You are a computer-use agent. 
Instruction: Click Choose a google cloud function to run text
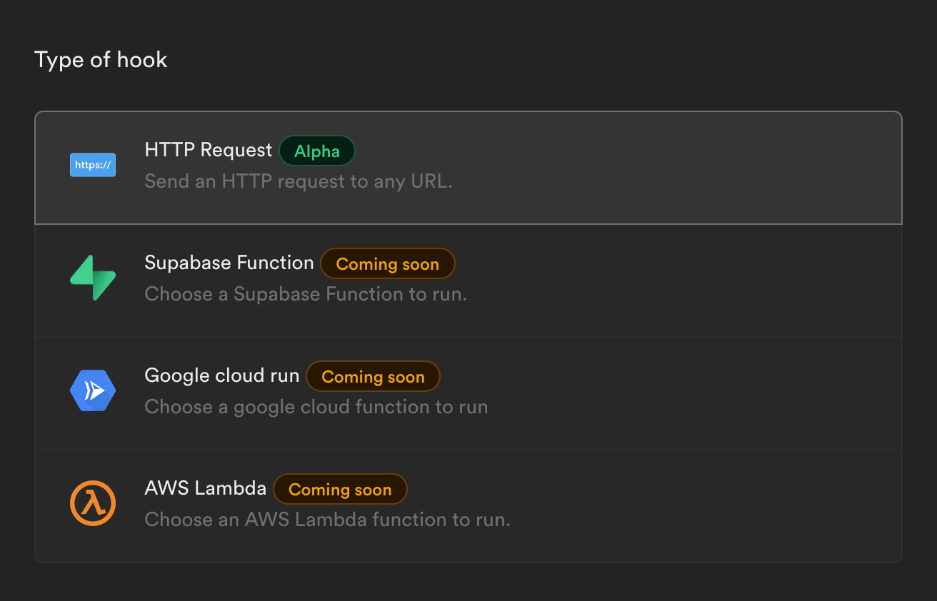coord(315,406)
